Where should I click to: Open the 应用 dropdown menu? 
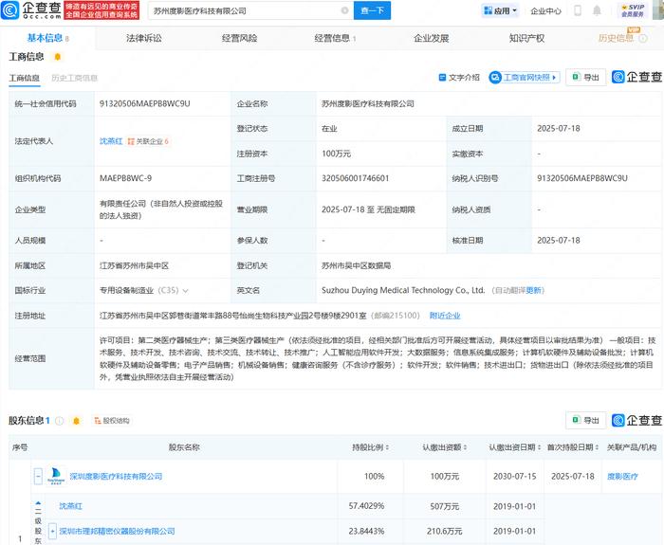(x=500, y=10)
